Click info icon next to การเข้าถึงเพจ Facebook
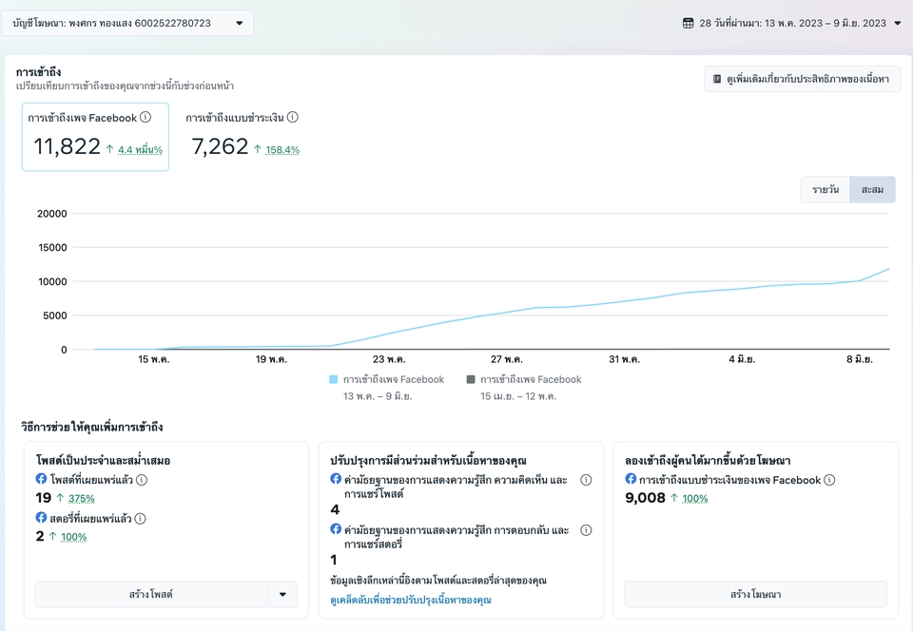 [x=146, y=117]
